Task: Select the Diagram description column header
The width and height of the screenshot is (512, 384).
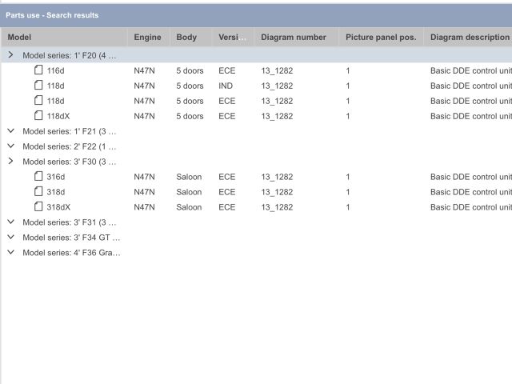Action: 469,38
